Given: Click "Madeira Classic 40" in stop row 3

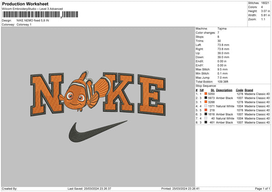Looking at the screenshot, I should 257,102.
